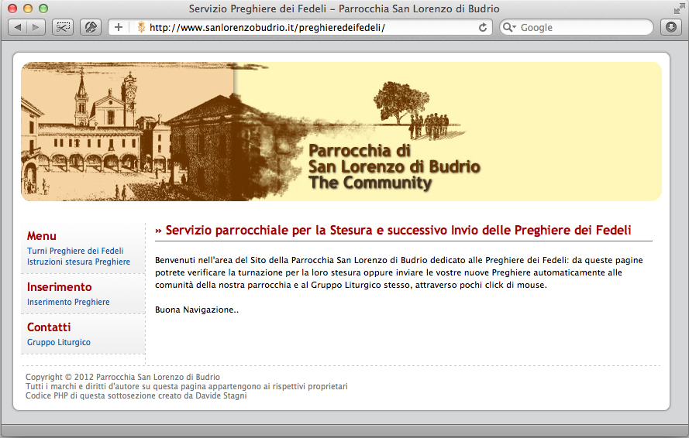Open Google search magnifier dropdown
Viewport: 689px width, 438px height.
coord(509,27)
